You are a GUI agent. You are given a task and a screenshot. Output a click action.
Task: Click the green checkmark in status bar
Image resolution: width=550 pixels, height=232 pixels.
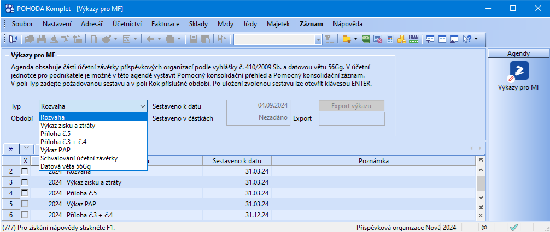[514, 228]
